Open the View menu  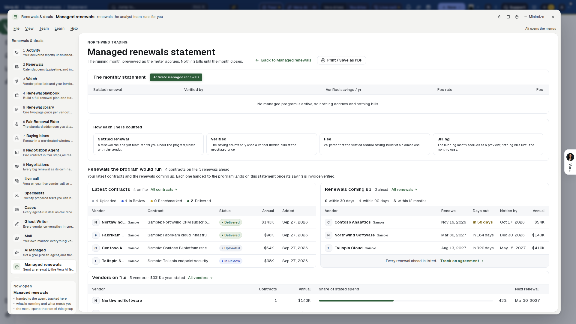29,28
